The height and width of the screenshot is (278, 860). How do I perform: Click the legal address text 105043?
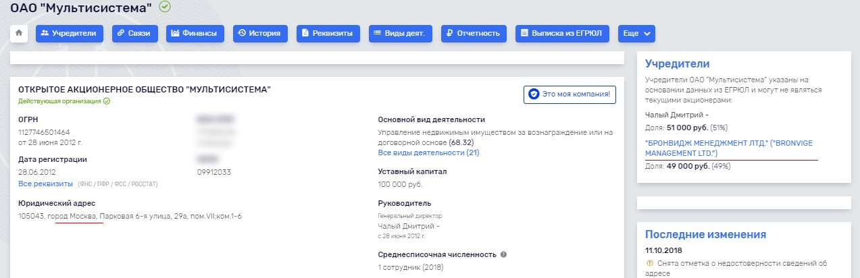[x=130, y=216]
